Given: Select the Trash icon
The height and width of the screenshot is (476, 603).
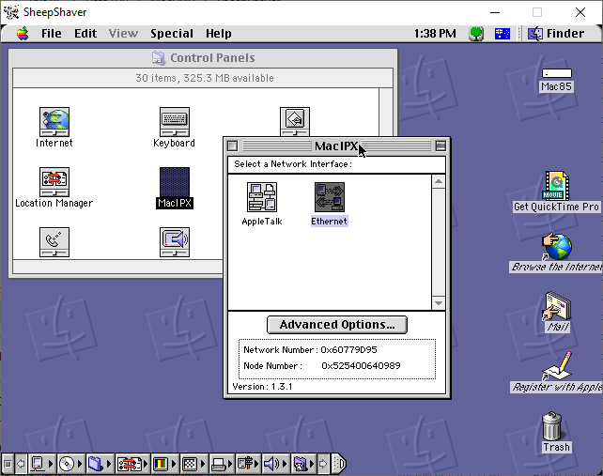Looking at the screenshot, I should [x=552, y=426].
